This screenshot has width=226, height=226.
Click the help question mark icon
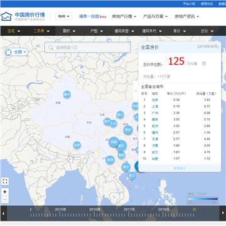204,64
